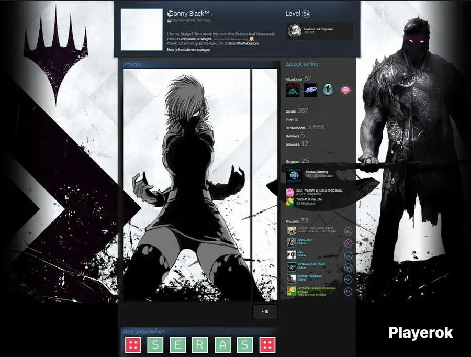Click avatar of the level 53 friend
Viewport: 471px width, 357px height.
click(291, 291)
